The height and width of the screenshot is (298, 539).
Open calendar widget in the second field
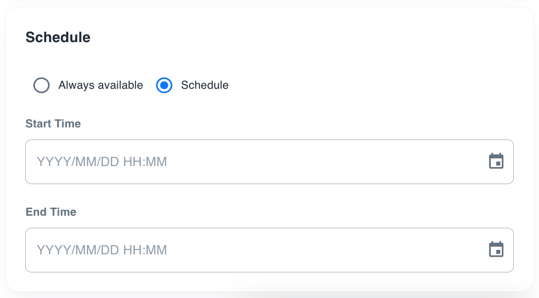tap(496, 249)
